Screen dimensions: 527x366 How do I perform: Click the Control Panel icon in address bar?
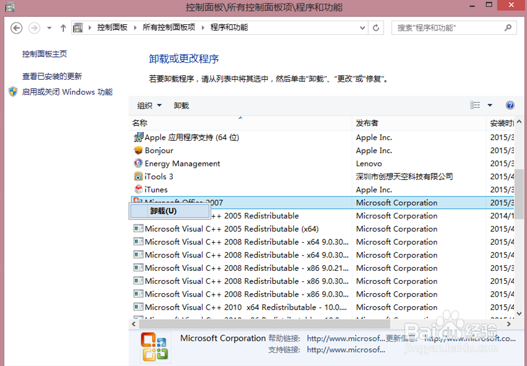[78, 27]
